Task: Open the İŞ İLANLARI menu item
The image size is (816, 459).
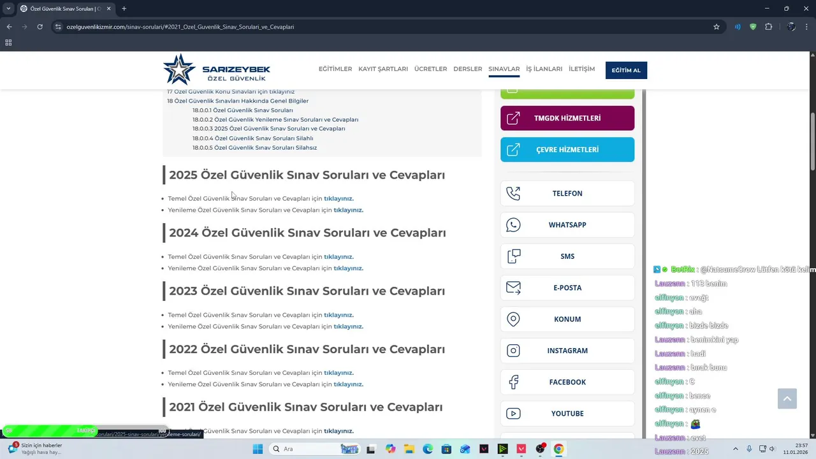Action: 544,69
